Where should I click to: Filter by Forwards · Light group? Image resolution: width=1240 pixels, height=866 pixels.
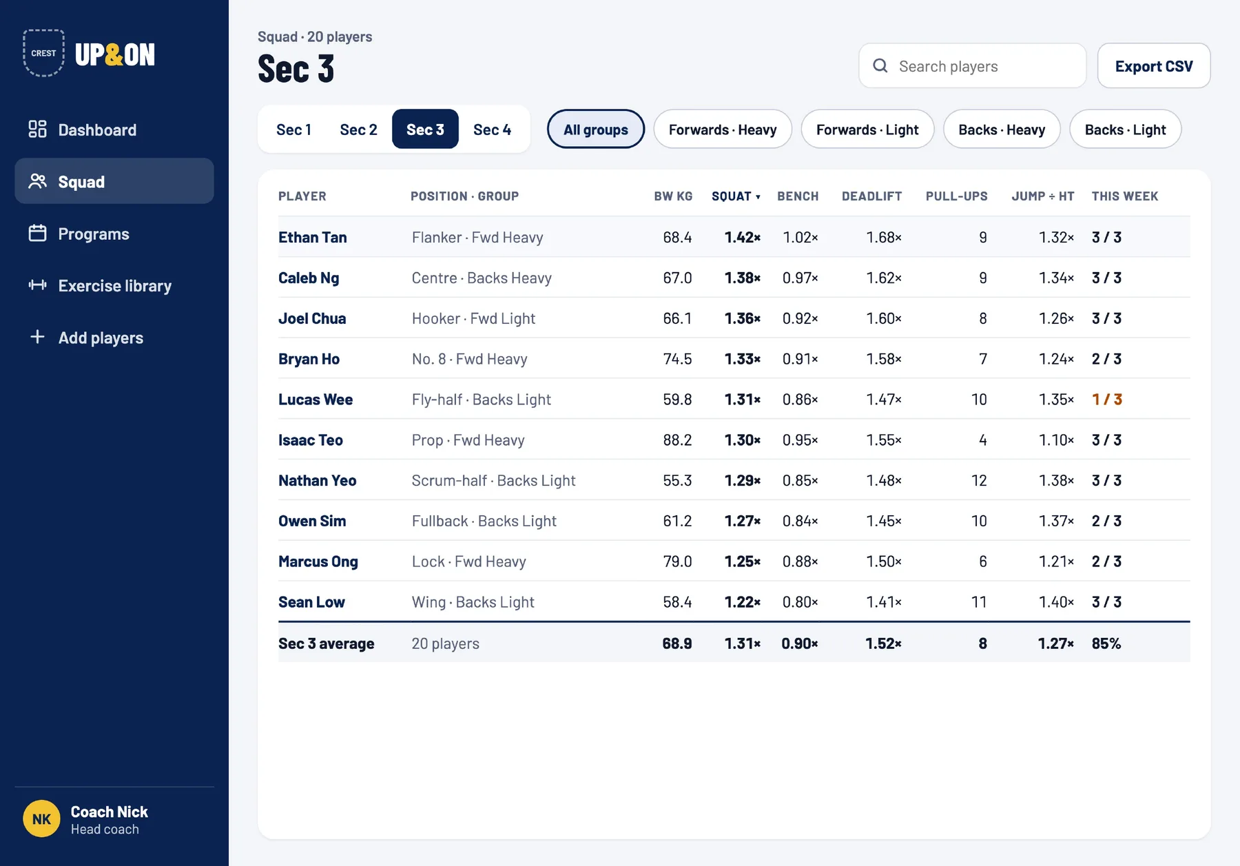tap(867, 130)
